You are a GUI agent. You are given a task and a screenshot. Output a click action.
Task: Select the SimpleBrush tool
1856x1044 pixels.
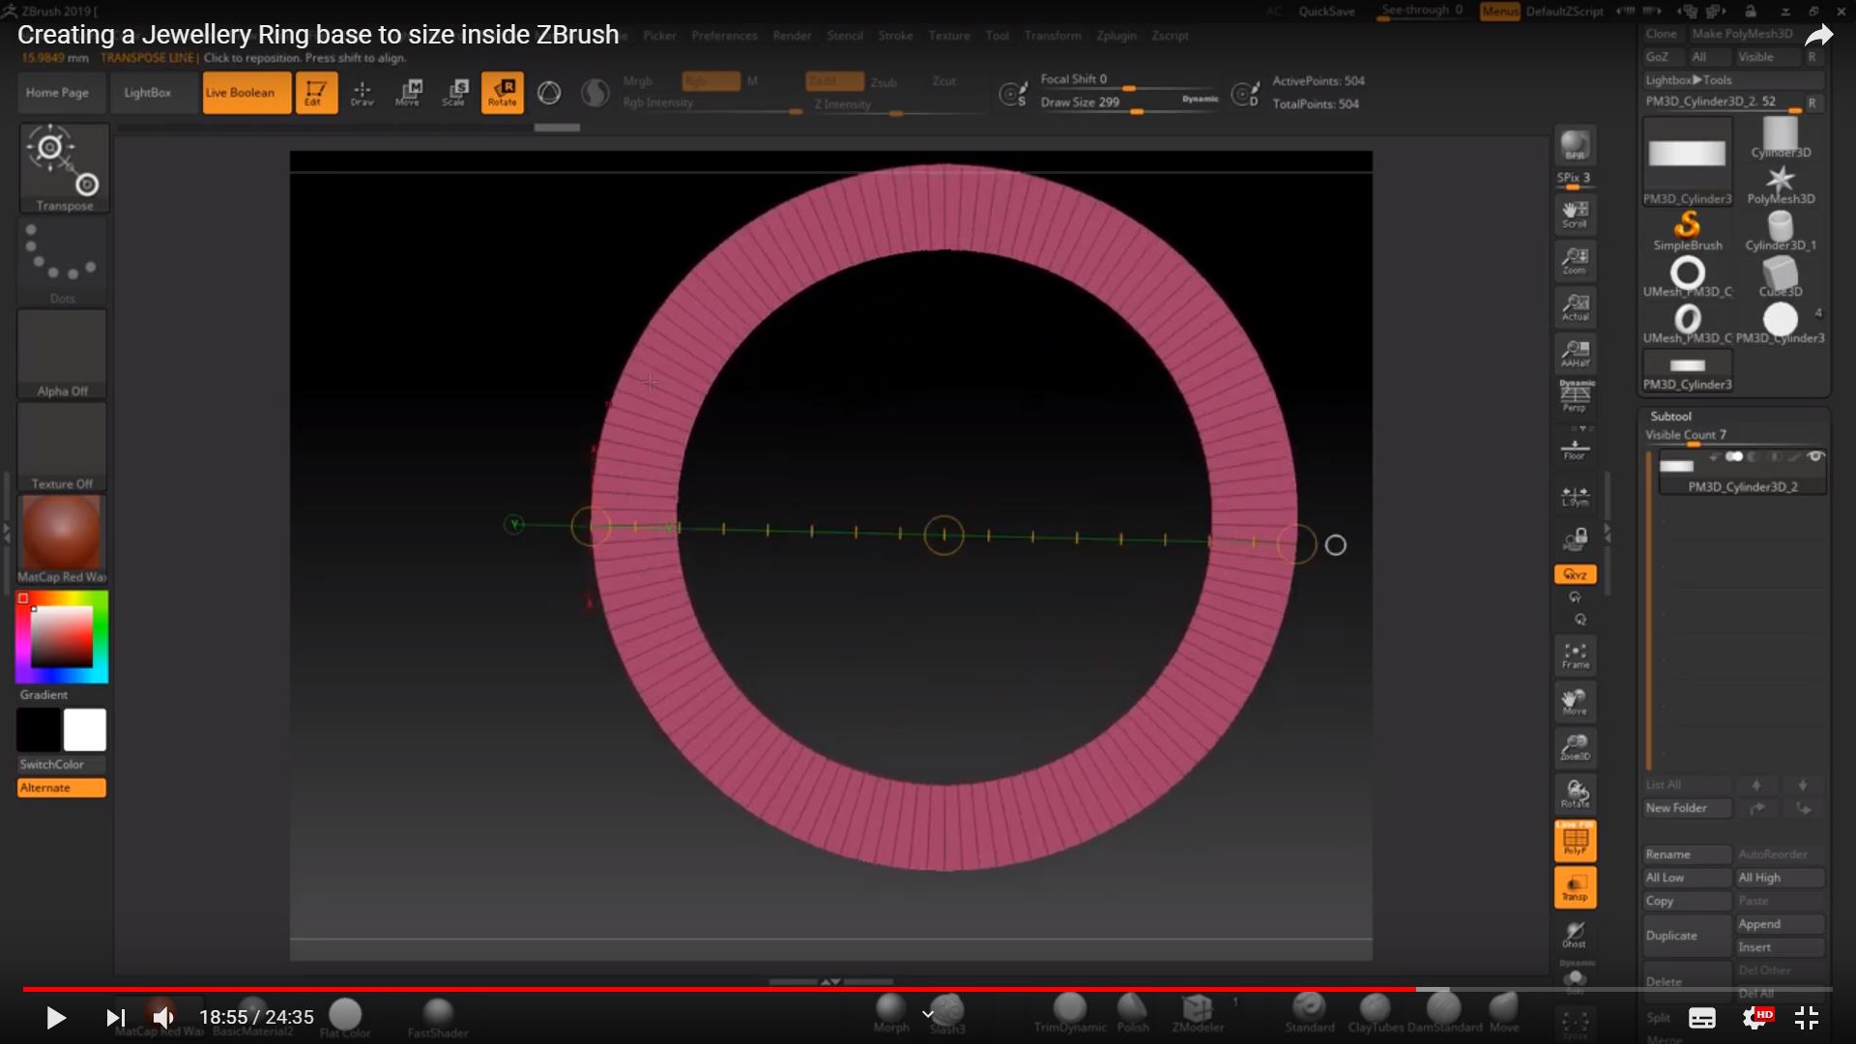click(x=1688, y=230)
